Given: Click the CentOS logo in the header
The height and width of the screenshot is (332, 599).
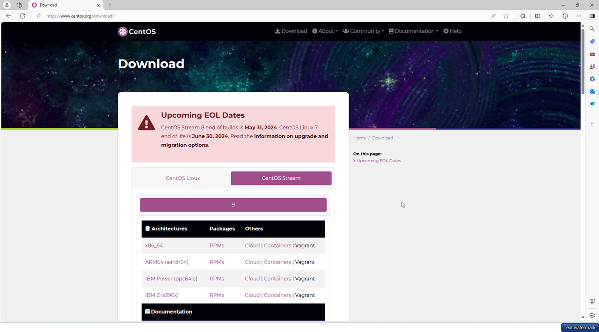Looking at the screenshot, I should coord(137,31).
